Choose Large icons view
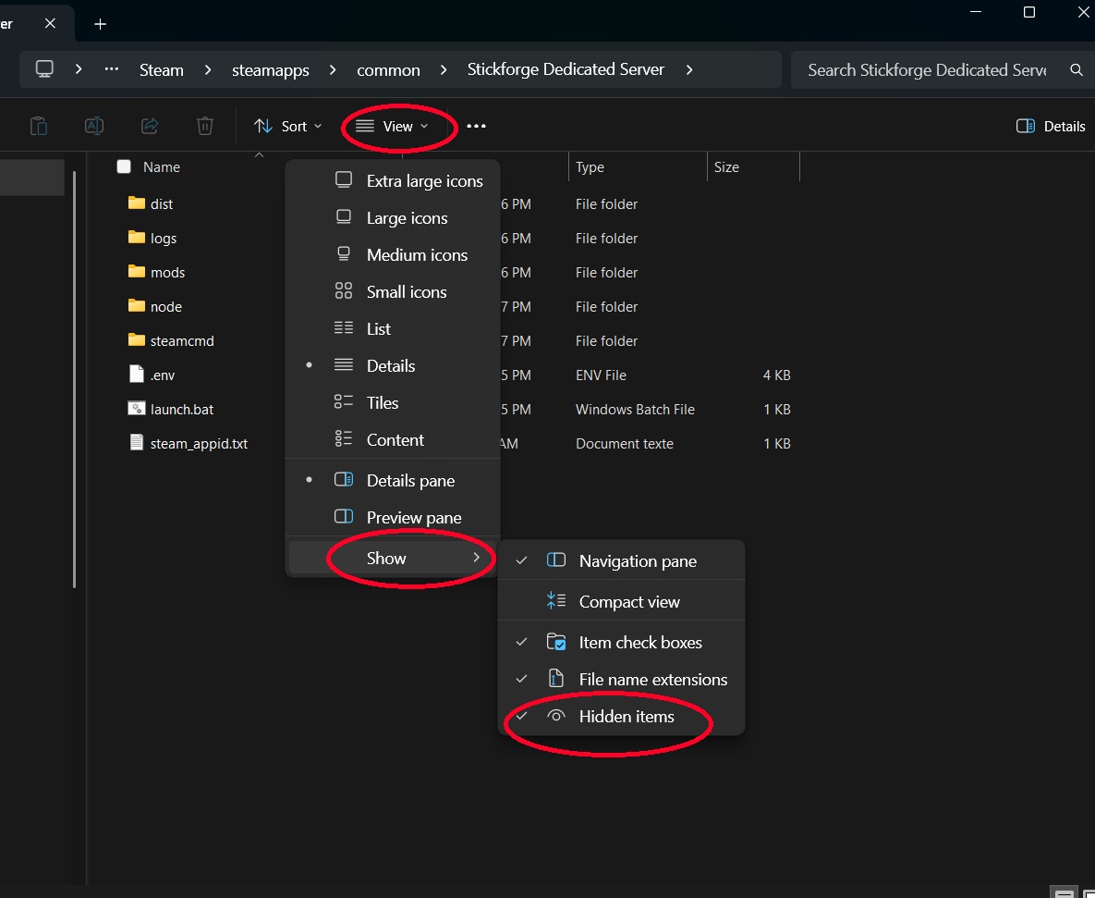1095x898 pixels. (393, 218)
